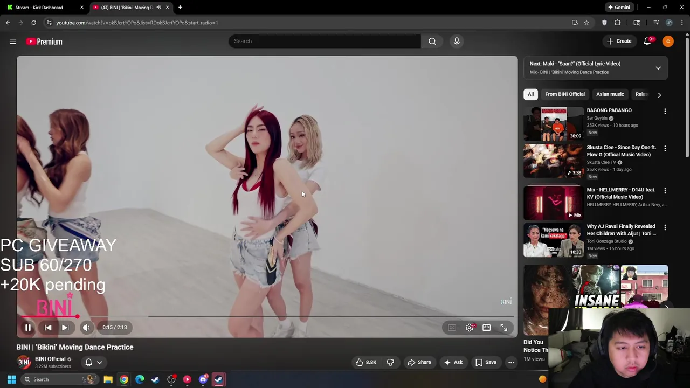Viewport: 690px width, 388px height.
Task: Click the Create button
Action: click(x=619, y=41)
